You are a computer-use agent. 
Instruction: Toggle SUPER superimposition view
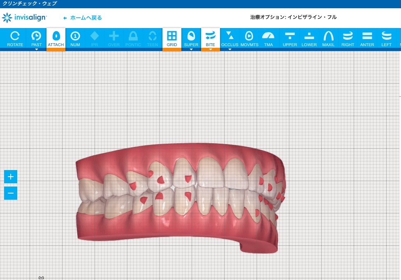[x=191, y=38]
